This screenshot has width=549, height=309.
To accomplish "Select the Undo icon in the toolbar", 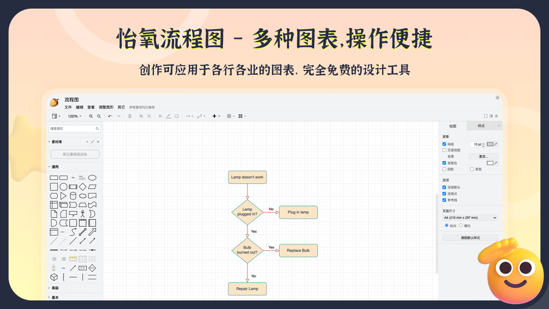I will point(111,116).
